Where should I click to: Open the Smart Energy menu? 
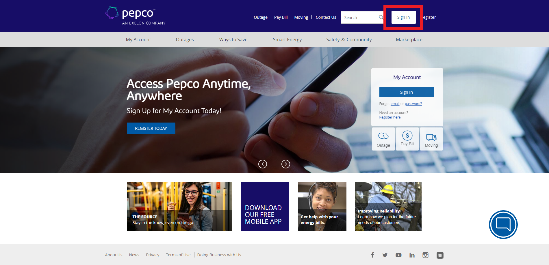pos(287,40)
